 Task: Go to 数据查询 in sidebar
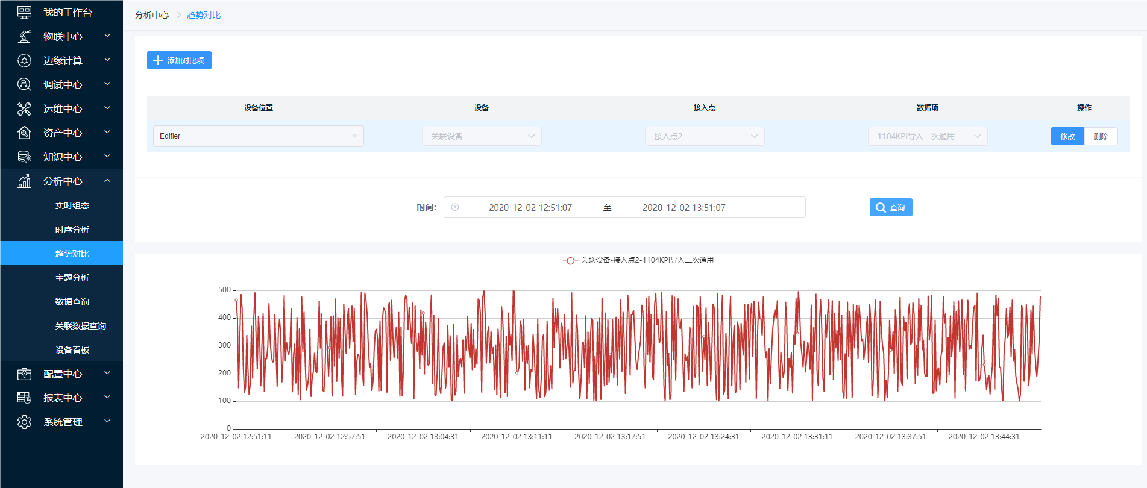coord(72,302)
